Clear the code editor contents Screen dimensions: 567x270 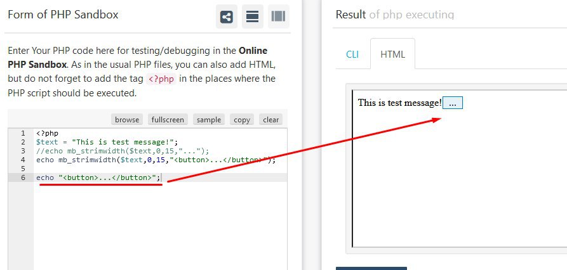click(271, 120)
